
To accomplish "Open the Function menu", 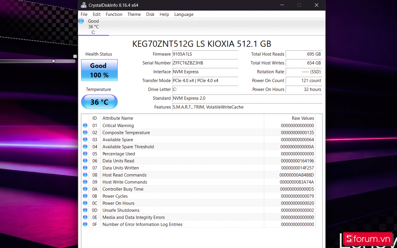I will point(114,14).
